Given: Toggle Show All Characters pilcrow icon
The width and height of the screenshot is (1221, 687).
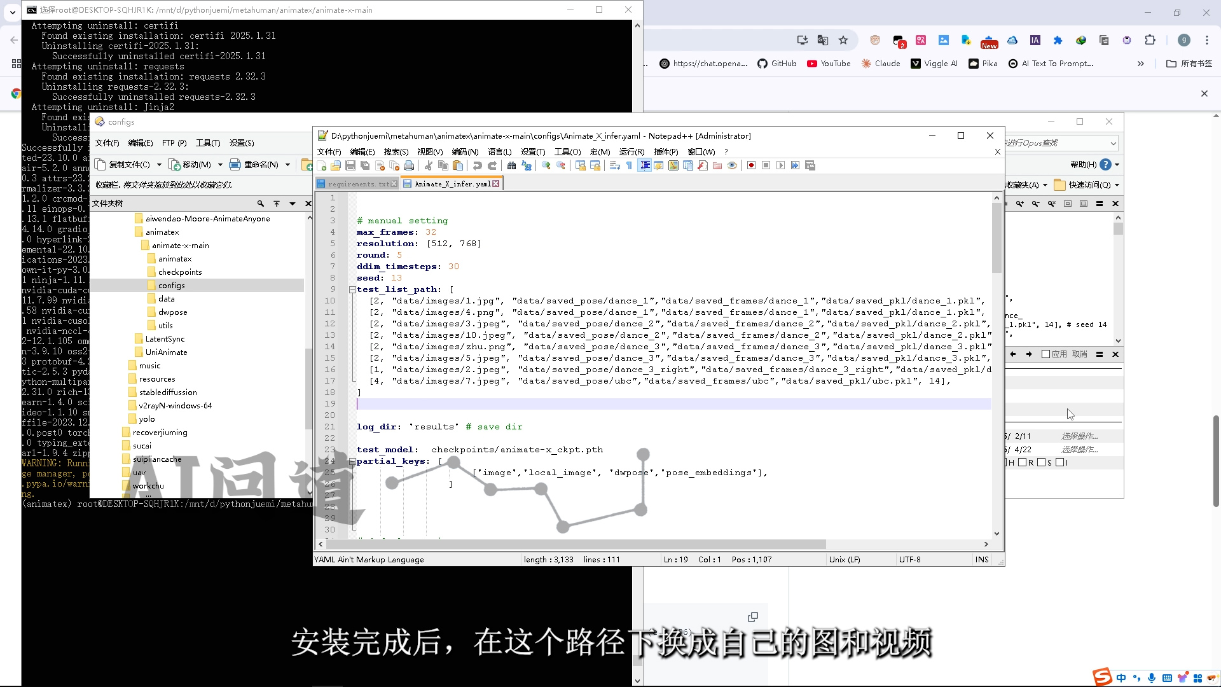Looking at the screenshot, I should 629,165.
